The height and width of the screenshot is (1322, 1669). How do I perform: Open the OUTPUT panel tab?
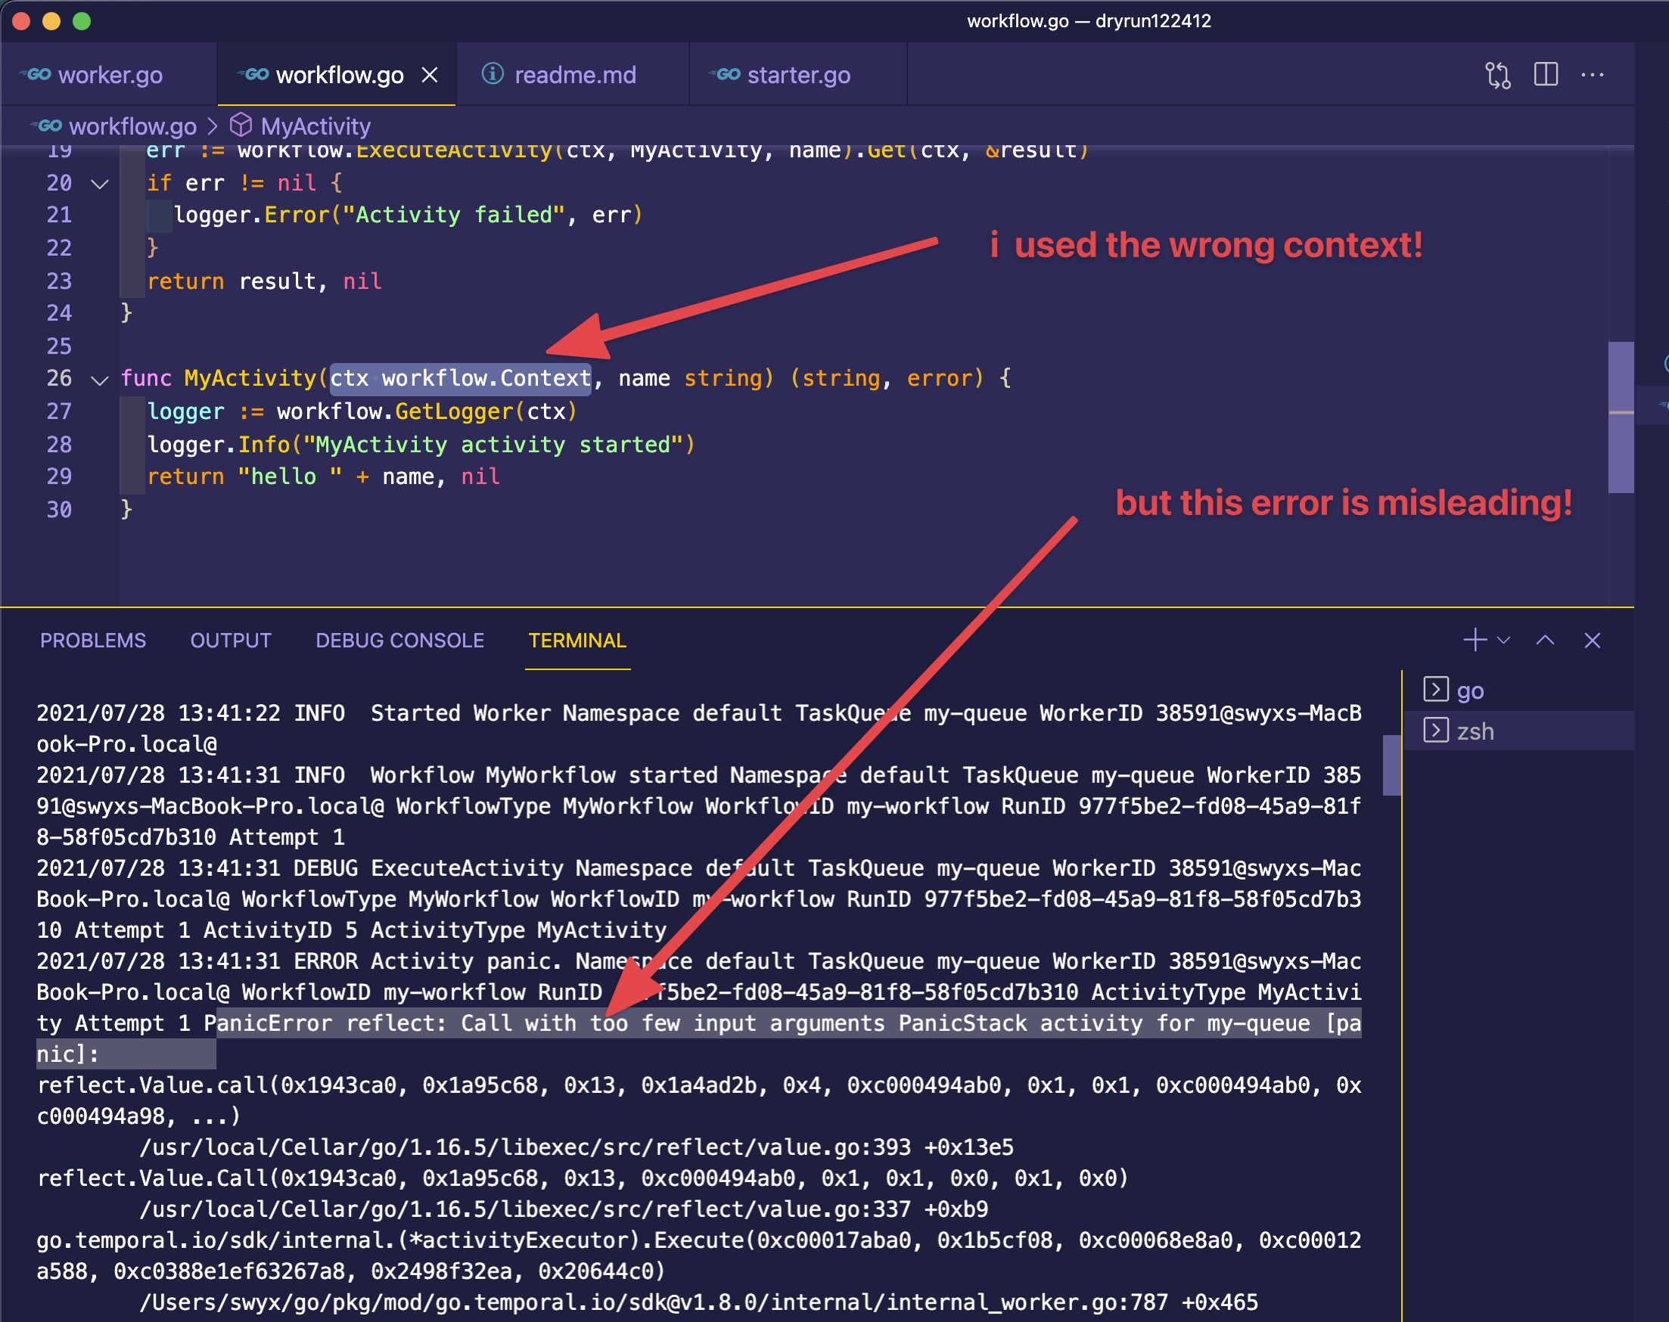coord(231,640)
